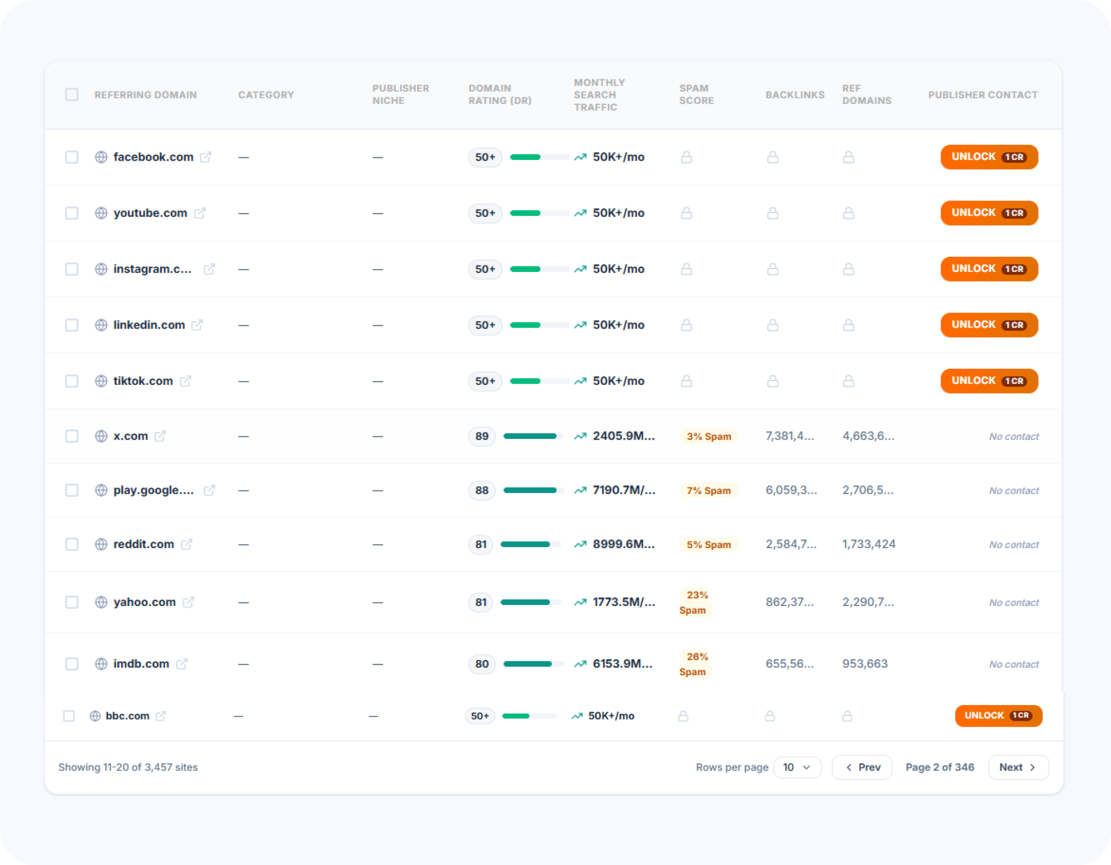Sort by Referring Domain column header
The width and height of the screenshot is (1111, 865).
[x=145, y=95]
